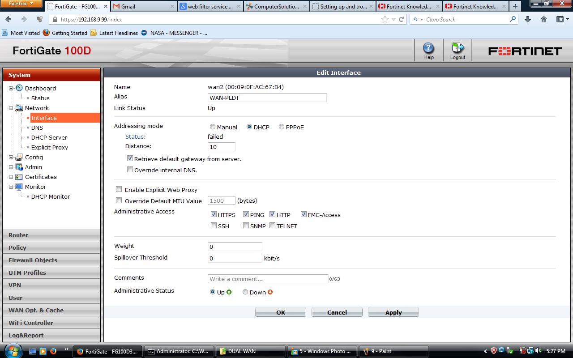Collapse the Network tree node

pyautogui.click(x=11, y=108)
